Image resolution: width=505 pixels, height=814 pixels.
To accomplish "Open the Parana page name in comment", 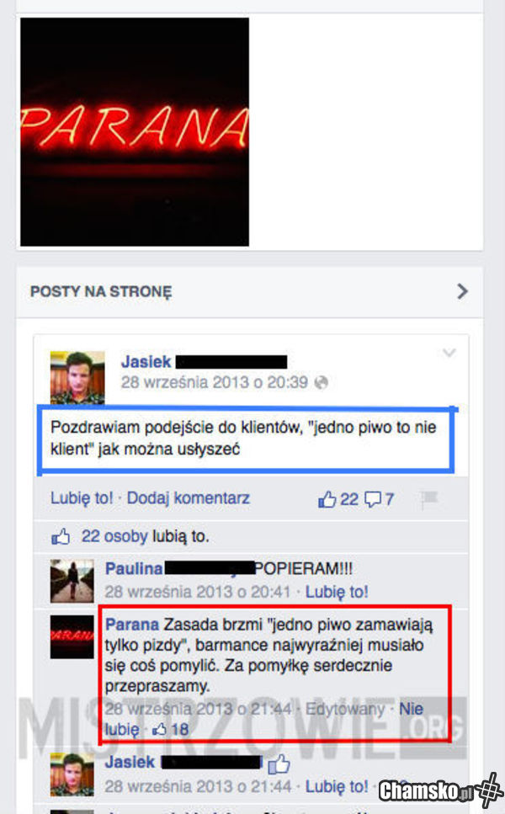I will pos(132,625).
